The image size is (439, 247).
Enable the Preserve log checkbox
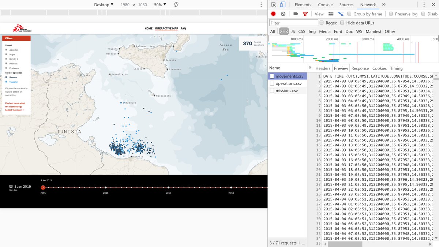391,14
